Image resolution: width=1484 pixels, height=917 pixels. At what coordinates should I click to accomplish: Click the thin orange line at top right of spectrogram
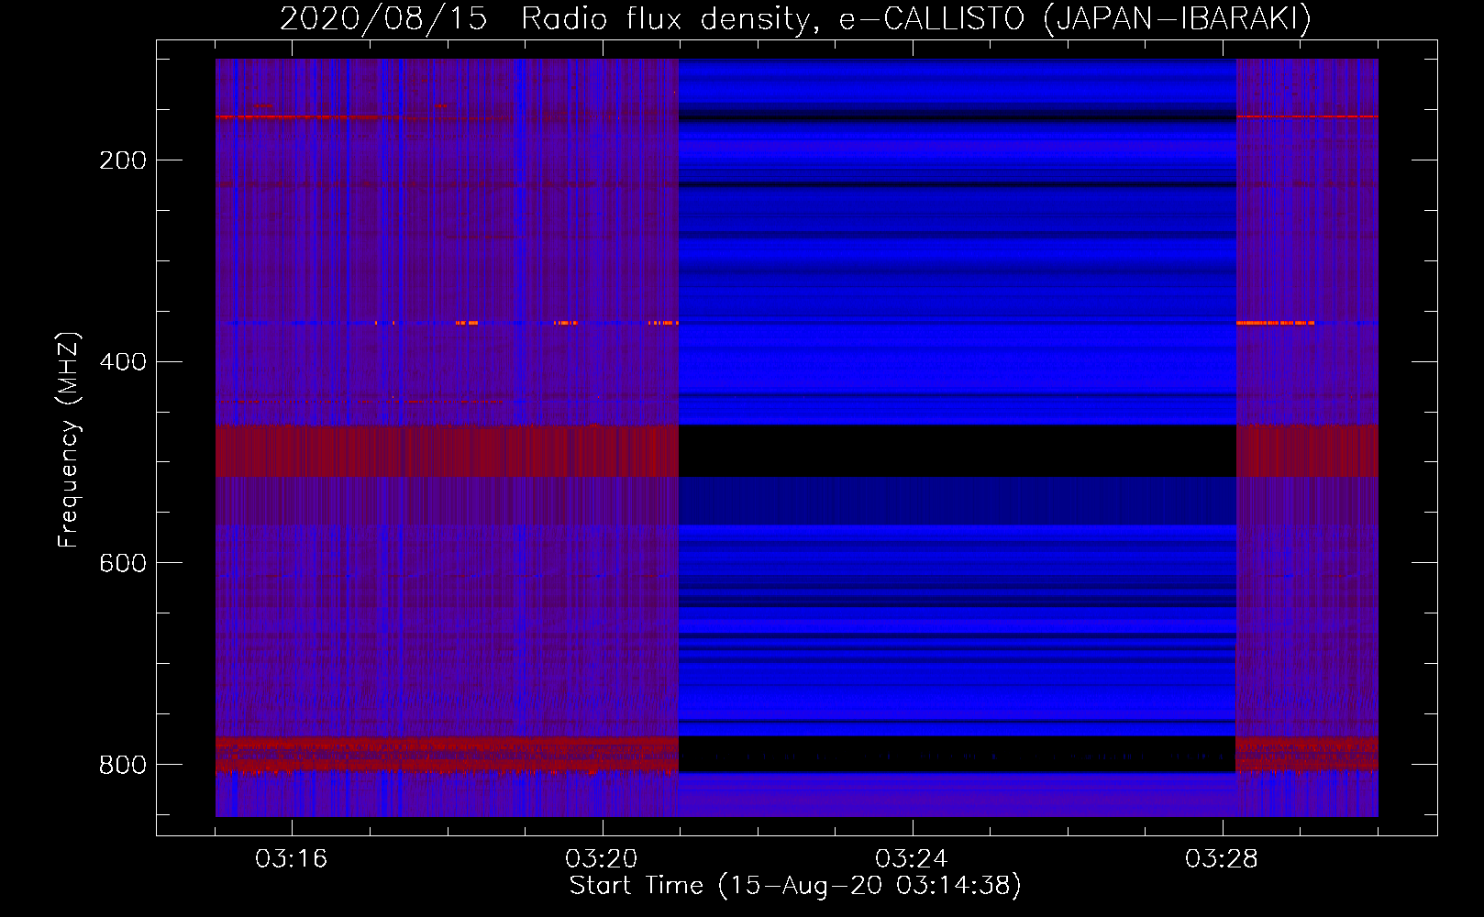[x=1307, y=116]
